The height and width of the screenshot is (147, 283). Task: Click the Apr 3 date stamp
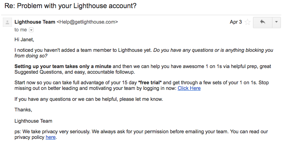pyautogui.click(x=236, y=22)
